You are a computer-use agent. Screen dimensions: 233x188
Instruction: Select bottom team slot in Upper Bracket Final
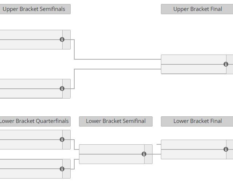(x=193, y=69)
